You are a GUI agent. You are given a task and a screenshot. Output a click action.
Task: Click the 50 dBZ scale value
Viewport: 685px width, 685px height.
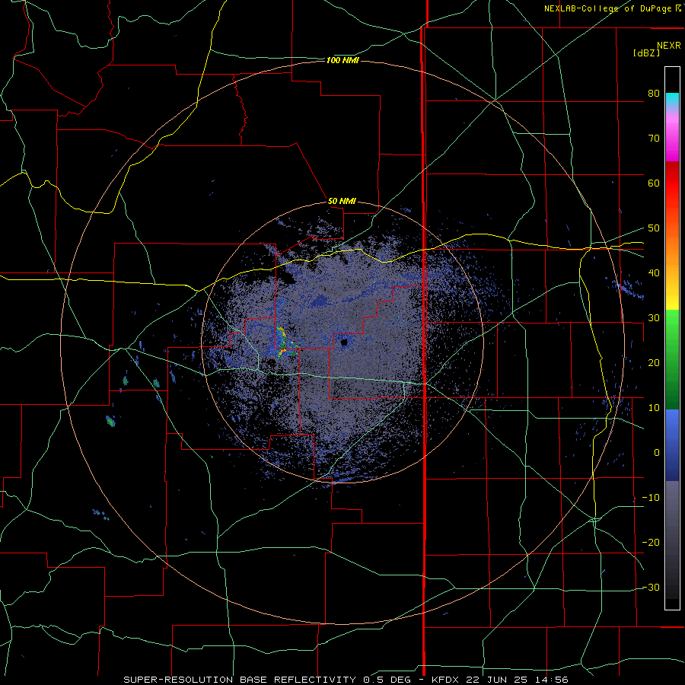tap(654, 228)
